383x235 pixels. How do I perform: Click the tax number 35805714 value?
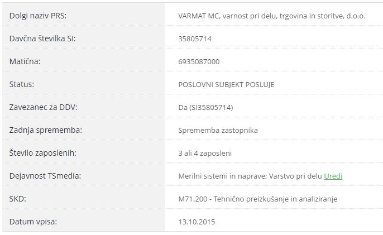194,39
